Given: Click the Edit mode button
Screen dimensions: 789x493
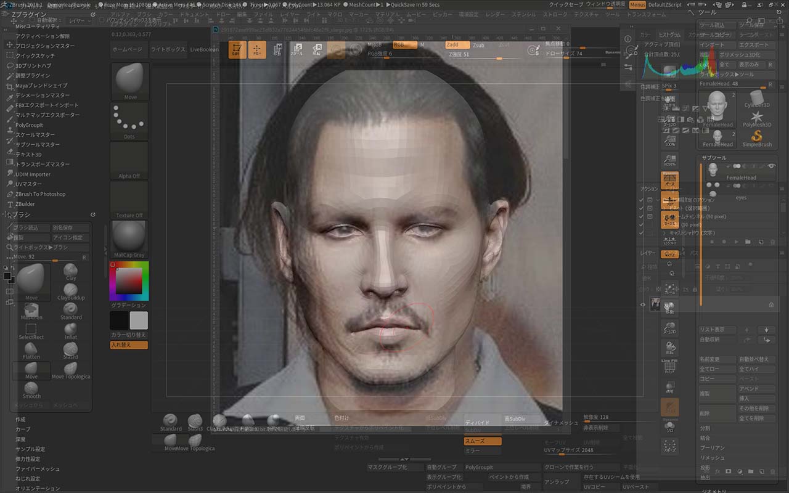Looking at the screenshot, I should pyautogui.click(x=237, y=50).
